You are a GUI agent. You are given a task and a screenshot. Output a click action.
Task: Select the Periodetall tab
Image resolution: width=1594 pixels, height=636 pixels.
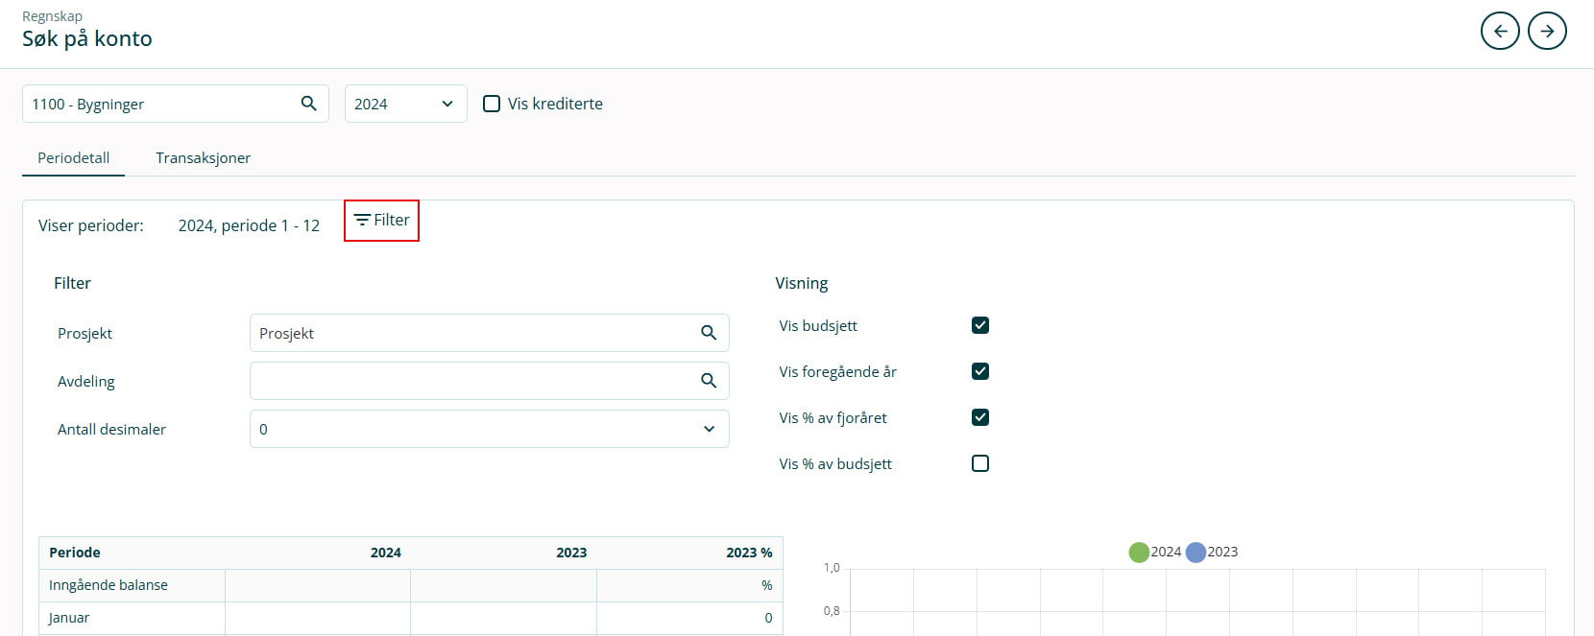coord(73,158)
